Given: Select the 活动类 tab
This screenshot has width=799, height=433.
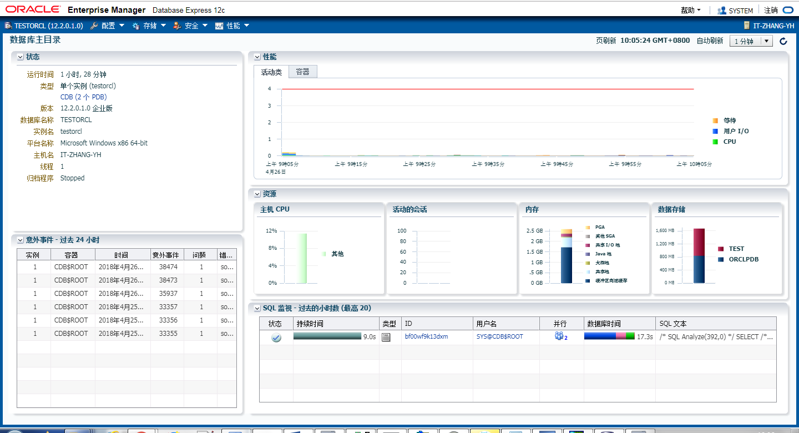Looking at the screenshot, I should click(271, 72).
